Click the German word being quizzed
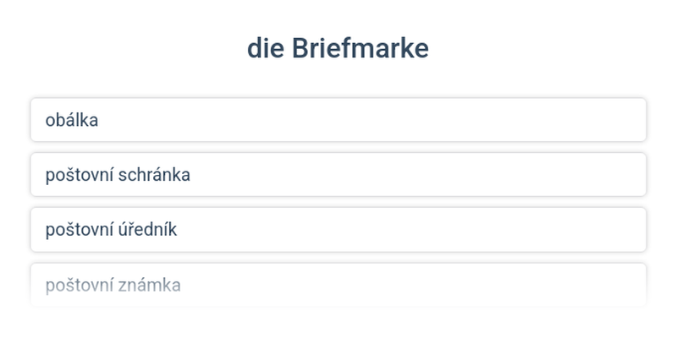Viewport: 677px width, 338px height. [338, 49]
